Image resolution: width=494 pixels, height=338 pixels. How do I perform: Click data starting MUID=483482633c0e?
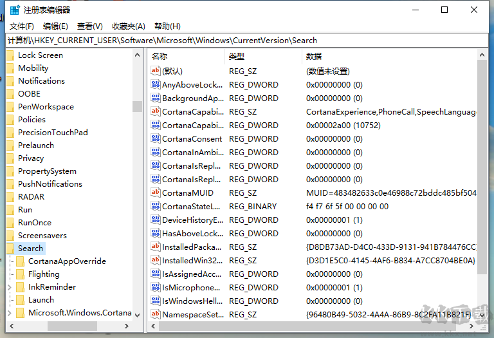click(x=391, y=193)
